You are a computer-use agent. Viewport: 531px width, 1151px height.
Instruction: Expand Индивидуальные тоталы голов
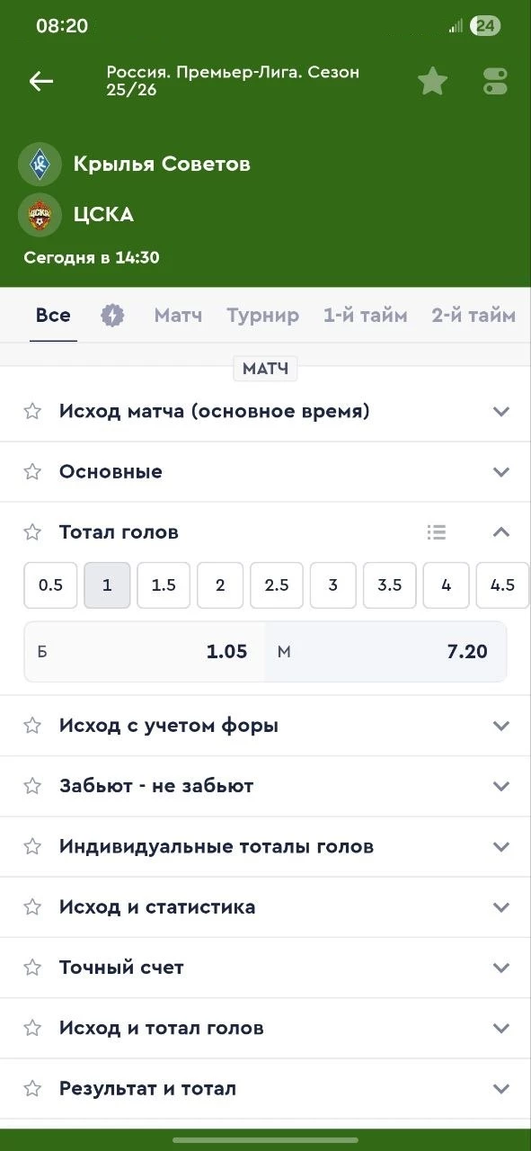500,846
